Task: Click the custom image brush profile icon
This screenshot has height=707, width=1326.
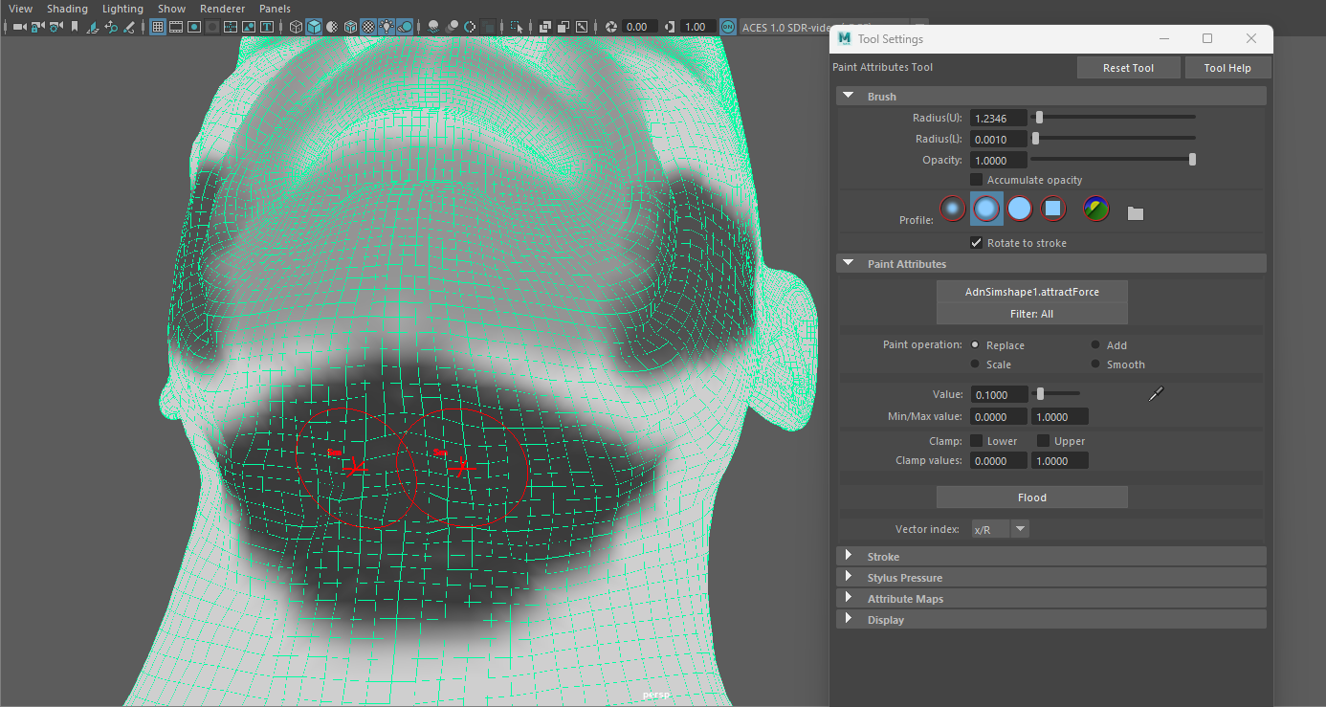Action: click(x=1095, y=209)
